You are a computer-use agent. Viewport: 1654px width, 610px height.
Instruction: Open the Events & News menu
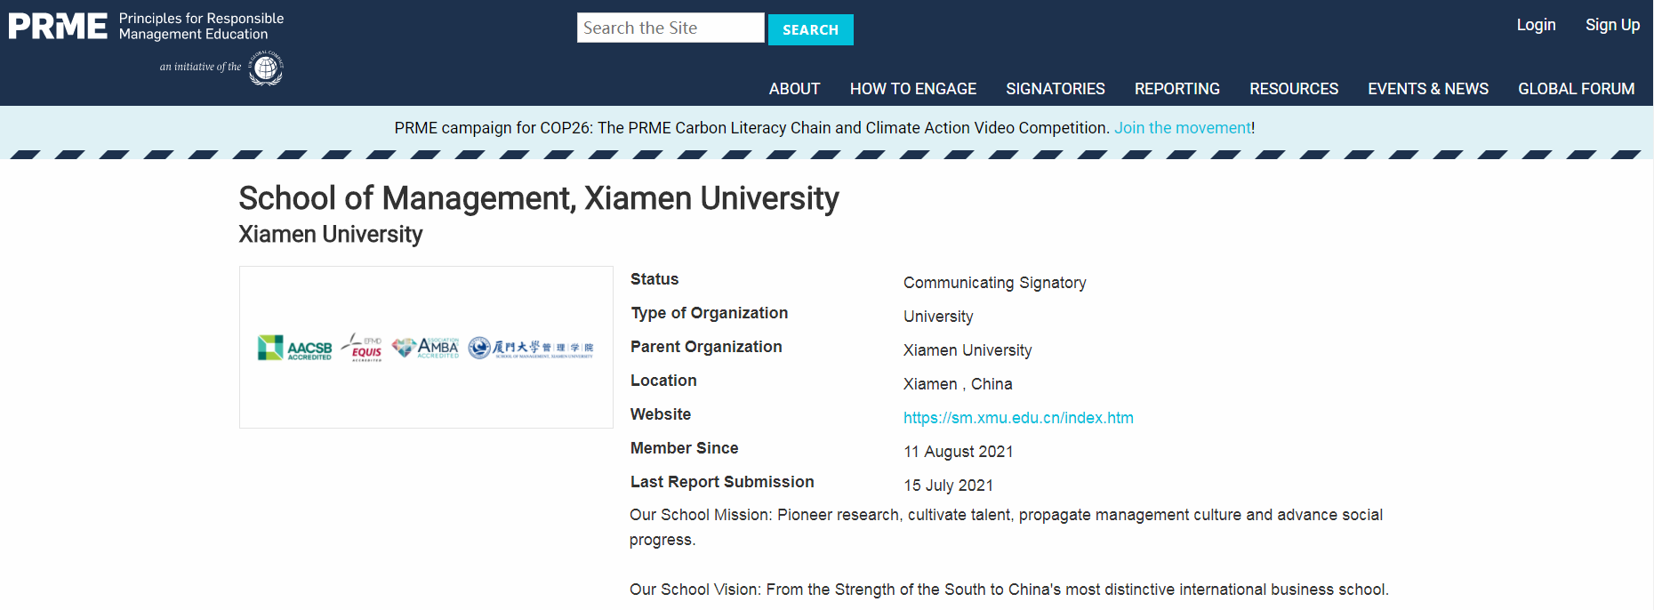point(1427,89)
